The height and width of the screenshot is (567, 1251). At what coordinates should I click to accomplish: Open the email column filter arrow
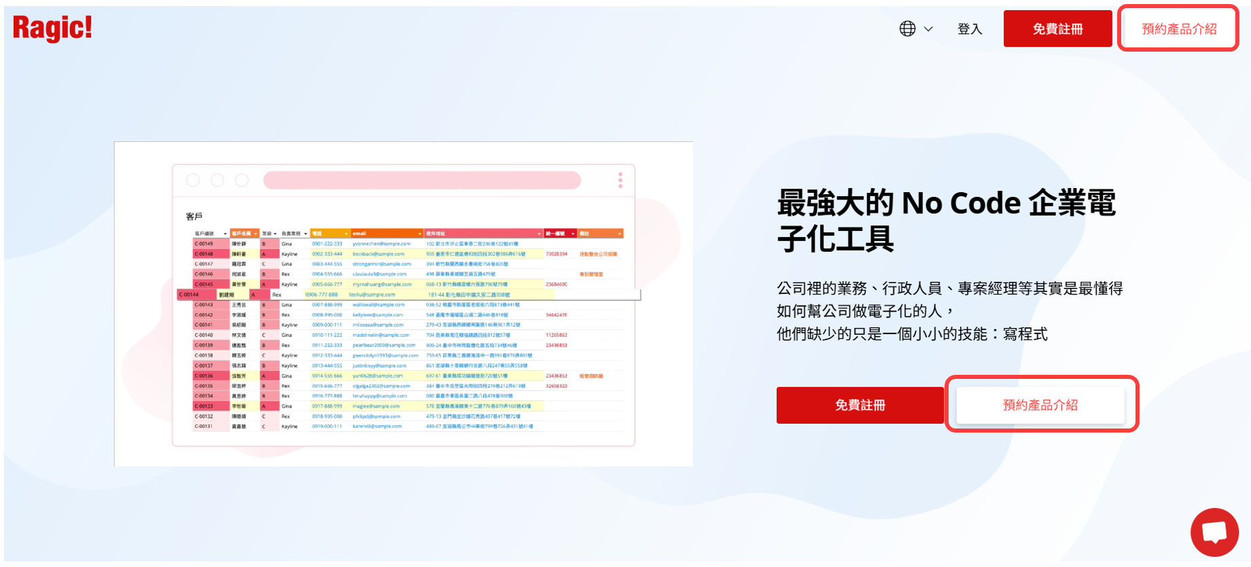click(419, 234)
